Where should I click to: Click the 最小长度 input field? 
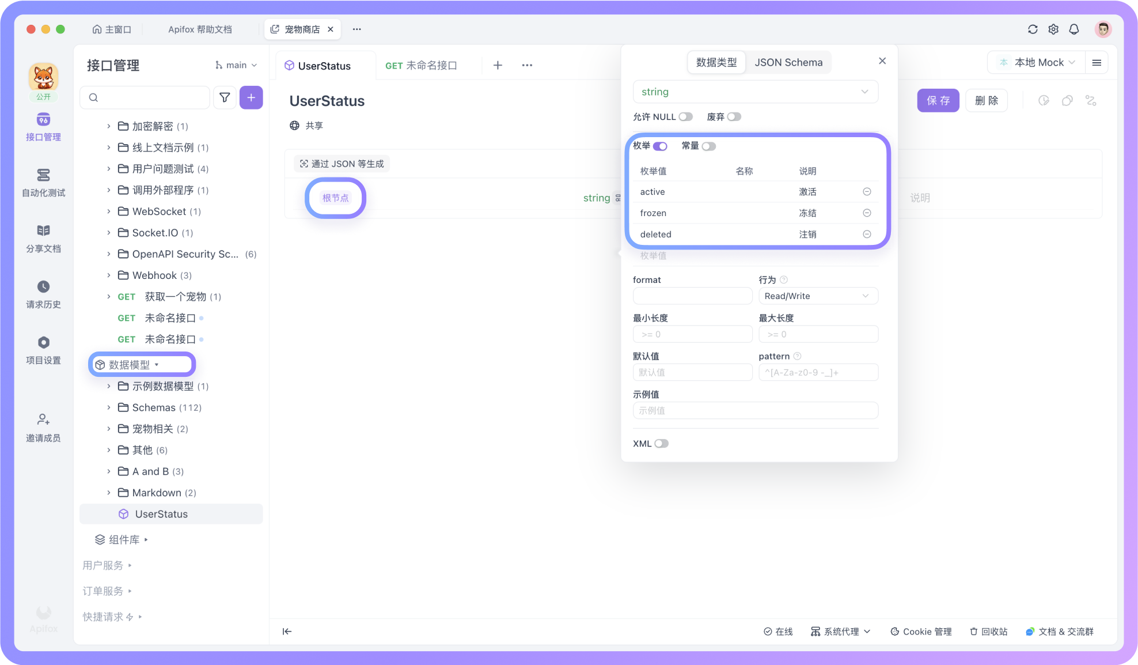pos(692,334)
